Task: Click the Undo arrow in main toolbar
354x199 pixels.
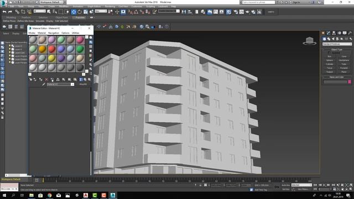Action: [x=4, y=12]
